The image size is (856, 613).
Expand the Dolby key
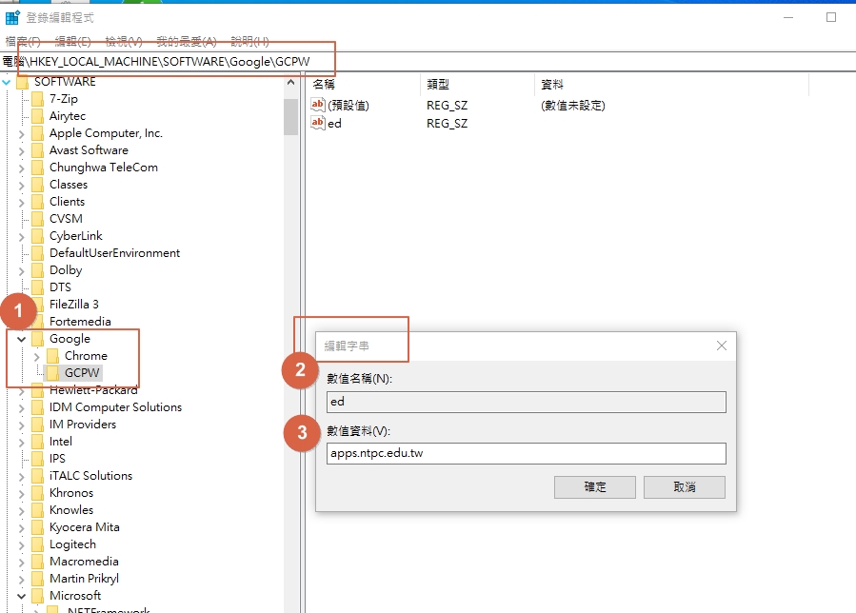[21, 270]
